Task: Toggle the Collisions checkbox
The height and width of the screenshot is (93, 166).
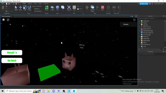Action: pos(33,9)
